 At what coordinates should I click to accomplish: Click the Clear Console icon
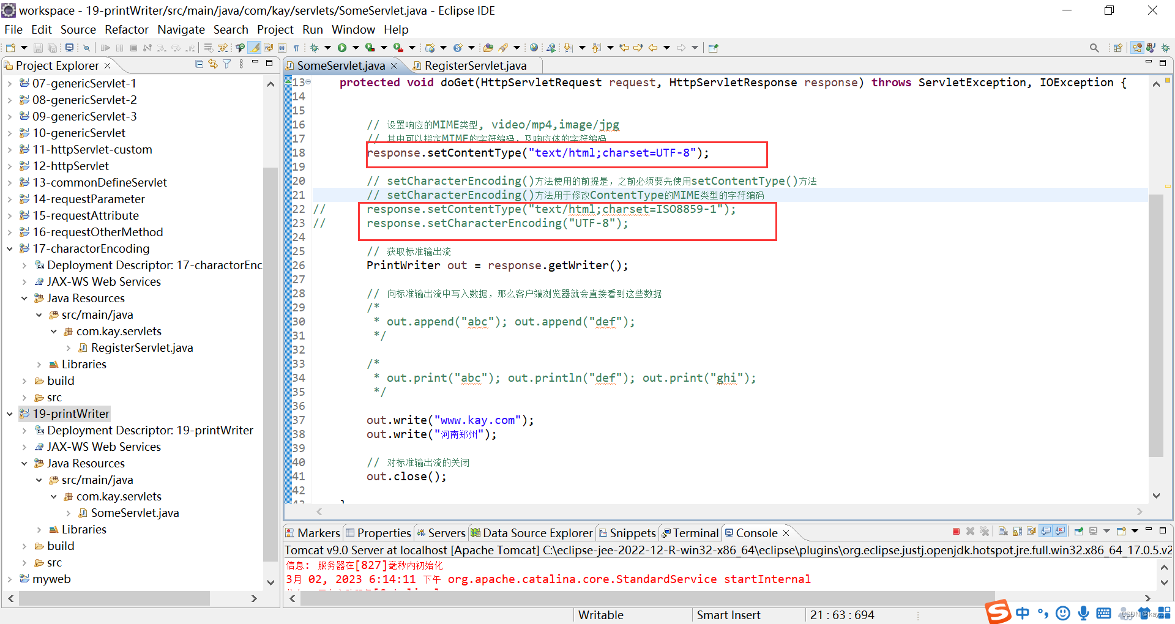tap(1003, 531)
